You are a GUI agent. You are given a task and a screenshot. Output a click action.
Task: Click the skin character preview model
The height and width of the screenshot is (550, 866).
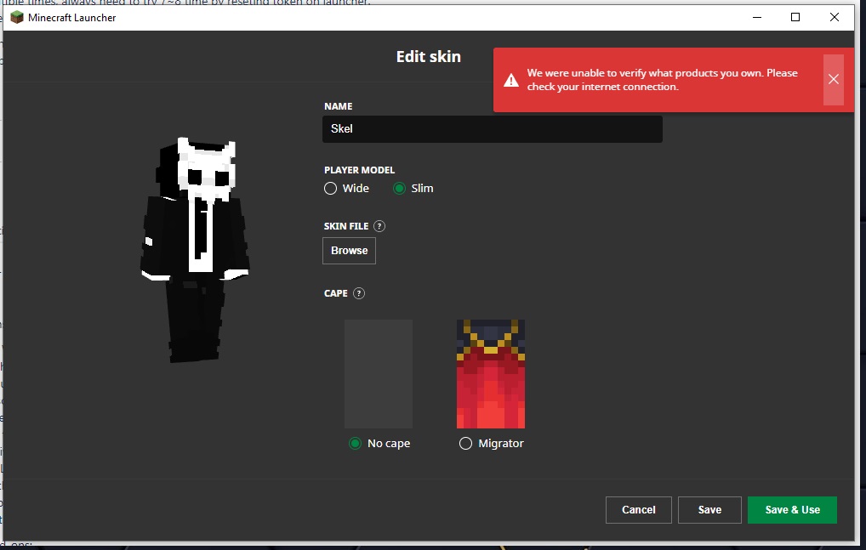(x=195, y=250)
